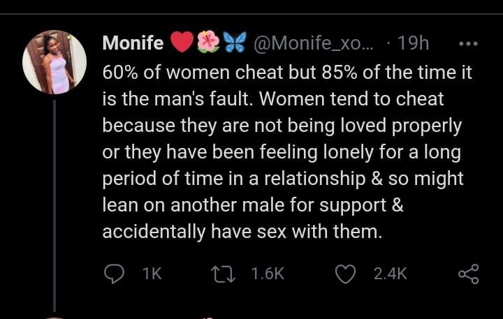Screen dimensions: 503x319
Task: Click the blue butterfly emoji in the name
Action: 235,43
